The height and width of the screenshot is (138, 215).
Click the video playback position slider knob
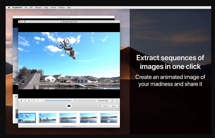tap(72, 101)
